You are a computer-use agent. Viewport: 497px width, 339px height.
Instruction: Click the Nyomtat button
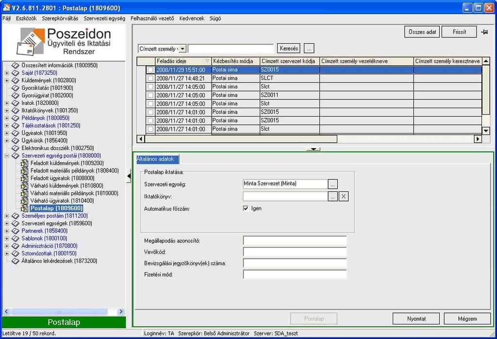[416, 319]
